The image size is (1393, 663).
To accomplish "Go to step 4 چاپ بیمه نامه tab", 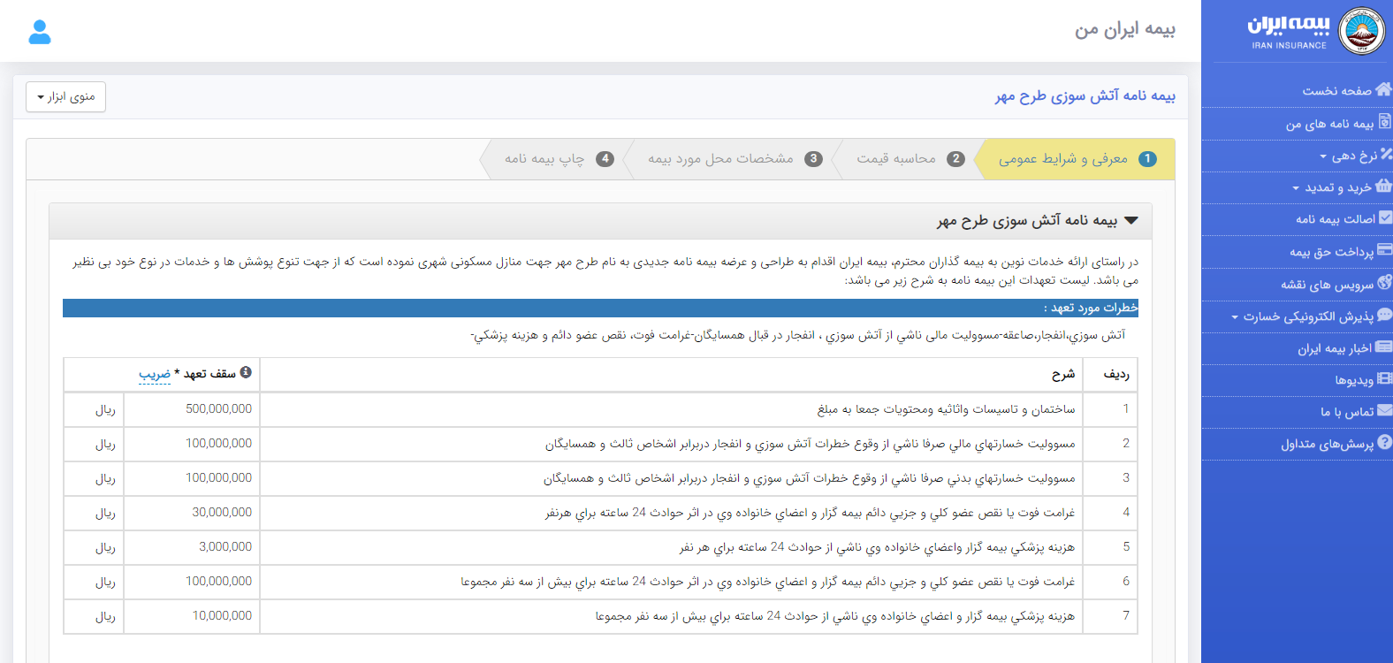I will 557,159.
